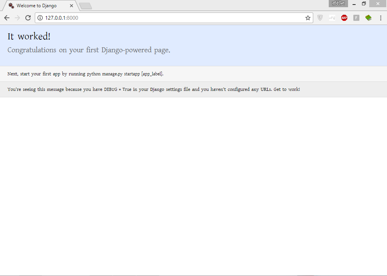Open the gray shield extension
Image resolution: width=387 pixels, height=276 pixels.
(x=320, y=18)
